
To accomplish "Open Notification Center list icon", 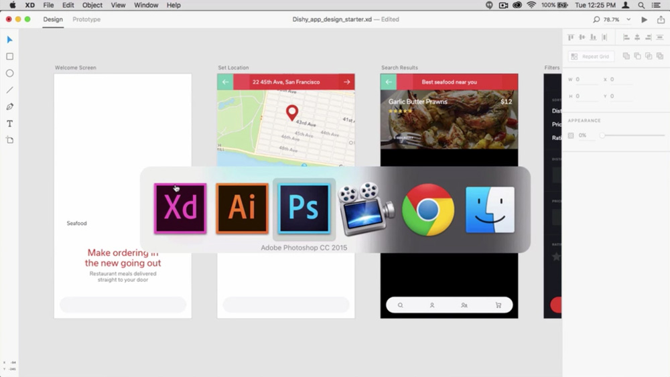I will click(x=656, y=5).
